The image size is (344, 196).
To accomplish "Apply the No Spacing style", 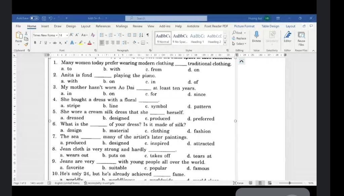I will click(x=180, y=38).
